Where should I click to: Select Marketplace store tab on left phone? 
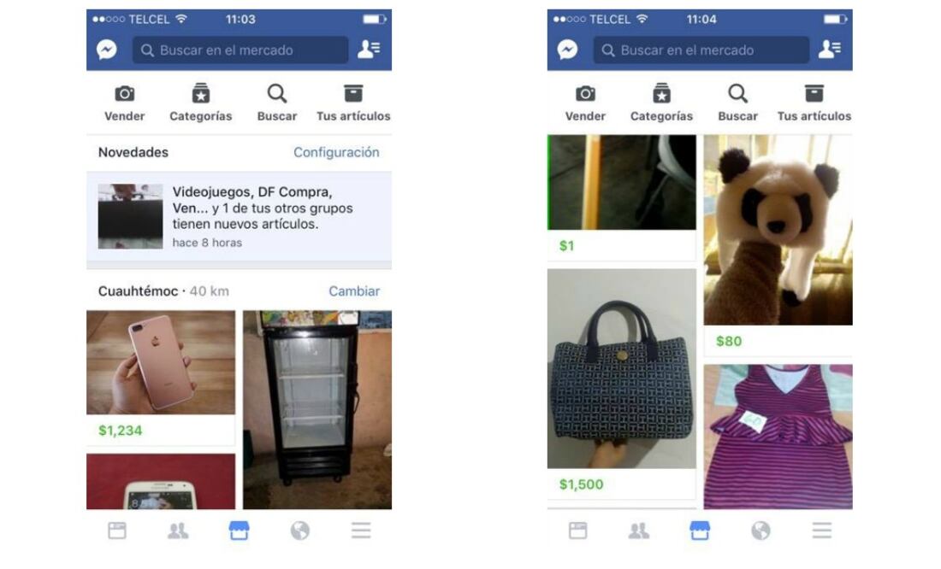tap(239, 530)
